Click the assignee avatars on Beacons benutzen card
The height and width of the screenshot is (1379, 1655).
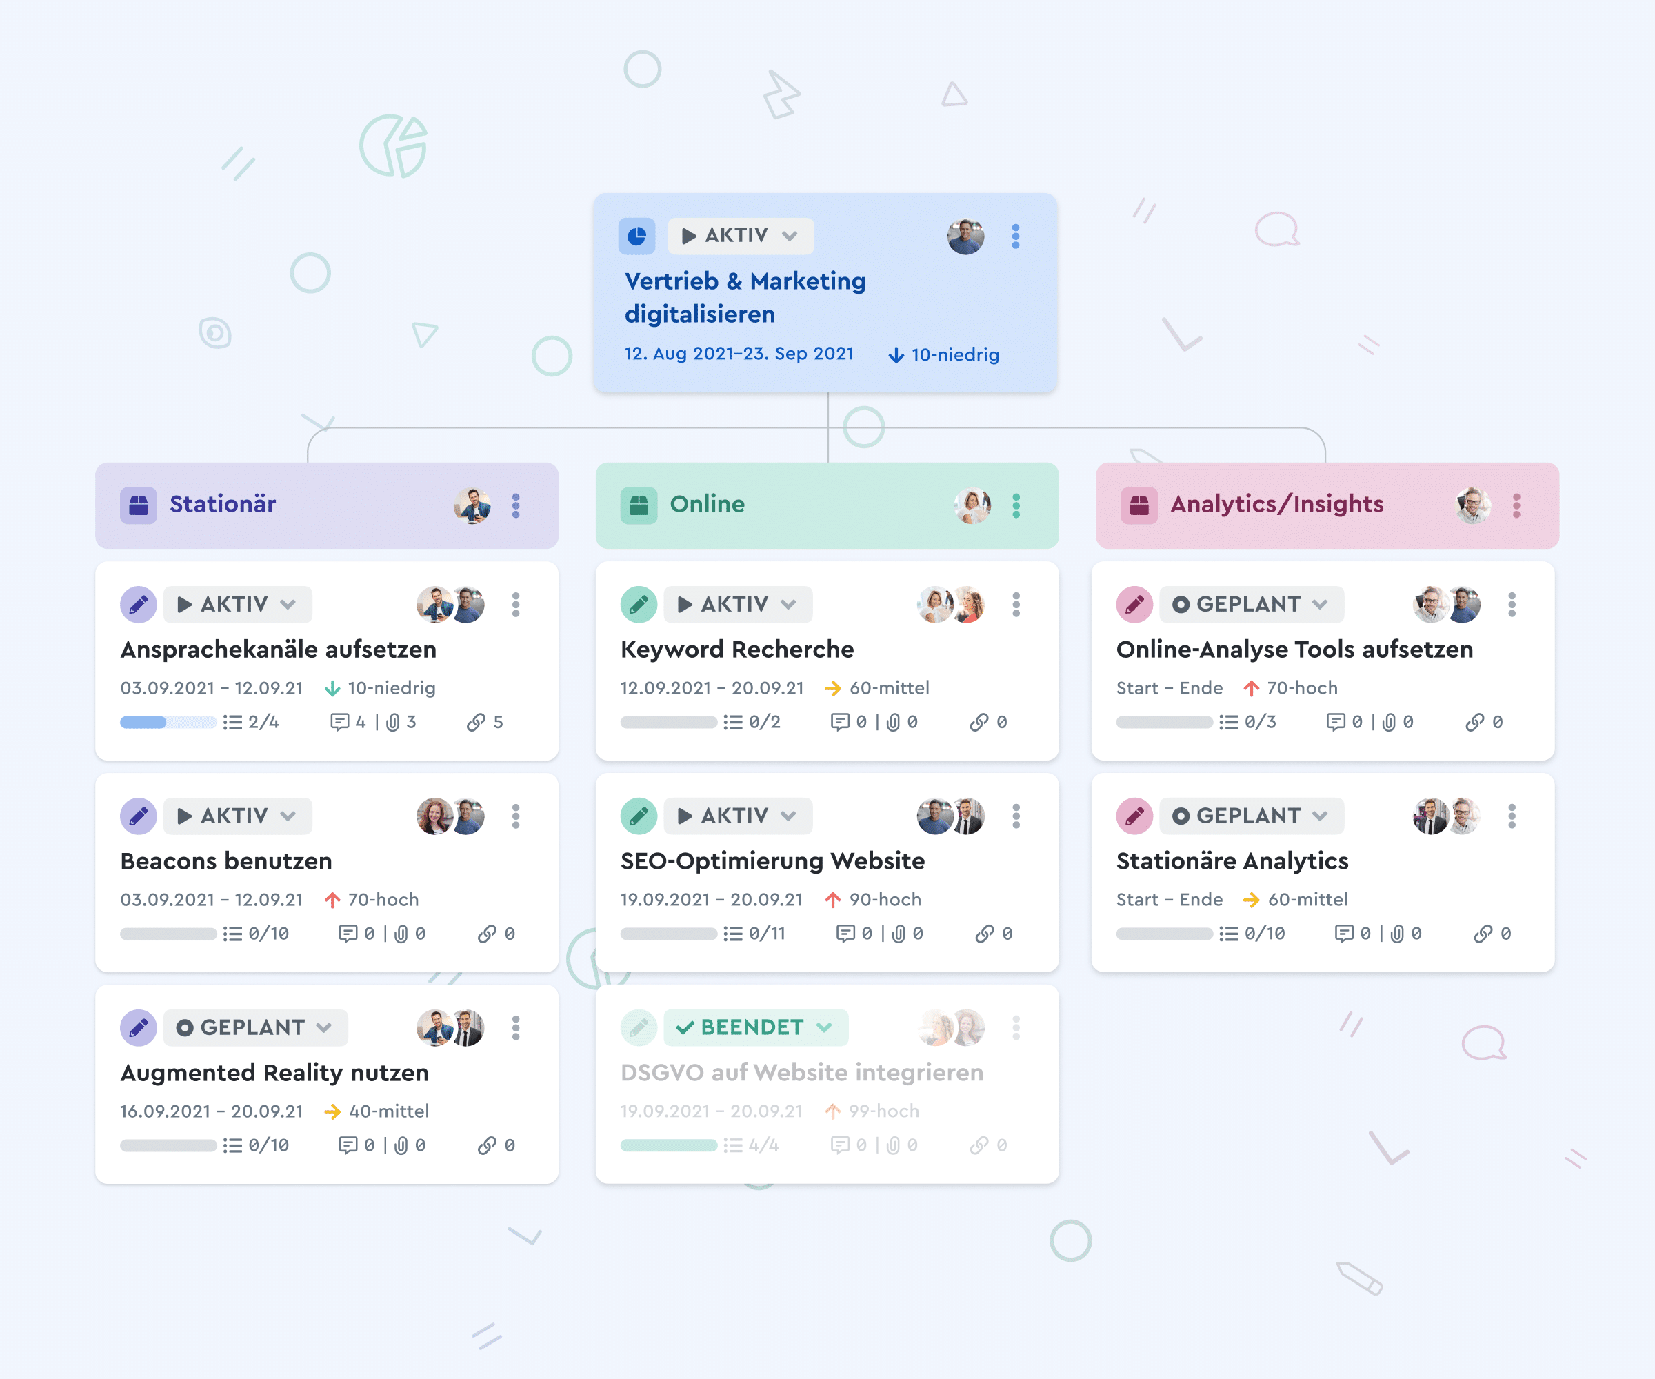coord(450,816)
